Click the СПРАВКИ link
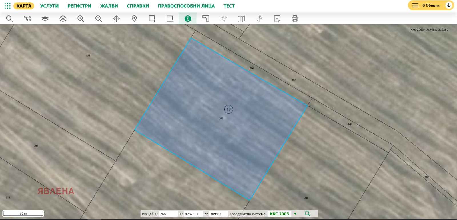This screenshot has height=220, width=457. click(x=138, y=6)
